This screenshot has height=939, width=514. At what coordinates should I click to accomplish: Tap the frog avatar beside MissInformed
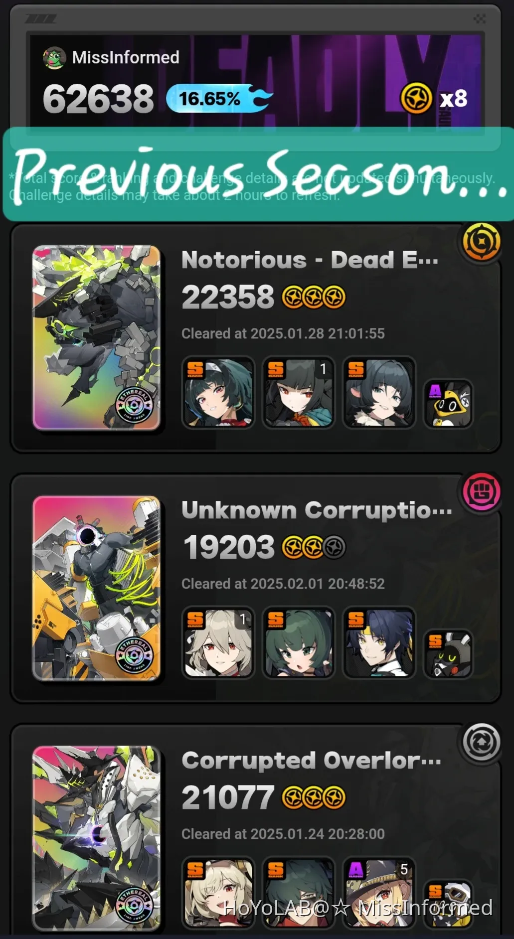pos(54,58)
